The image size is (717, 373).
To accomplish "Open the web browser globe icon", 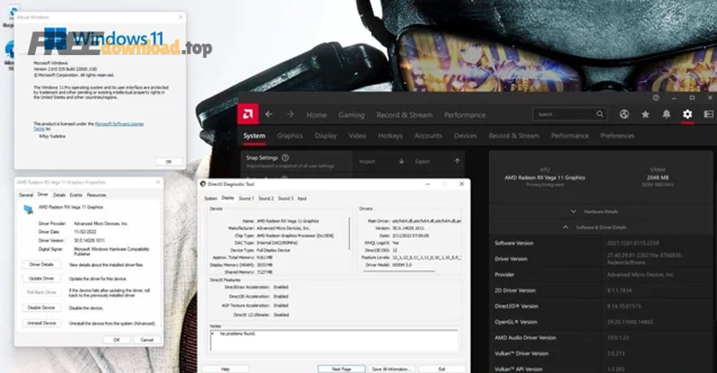I will [624, 115].
